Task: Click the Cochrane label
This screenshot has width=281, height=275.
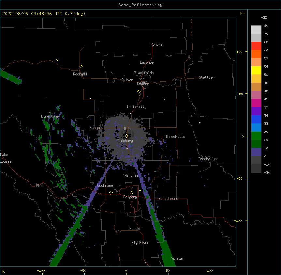Action: (105, 186)
